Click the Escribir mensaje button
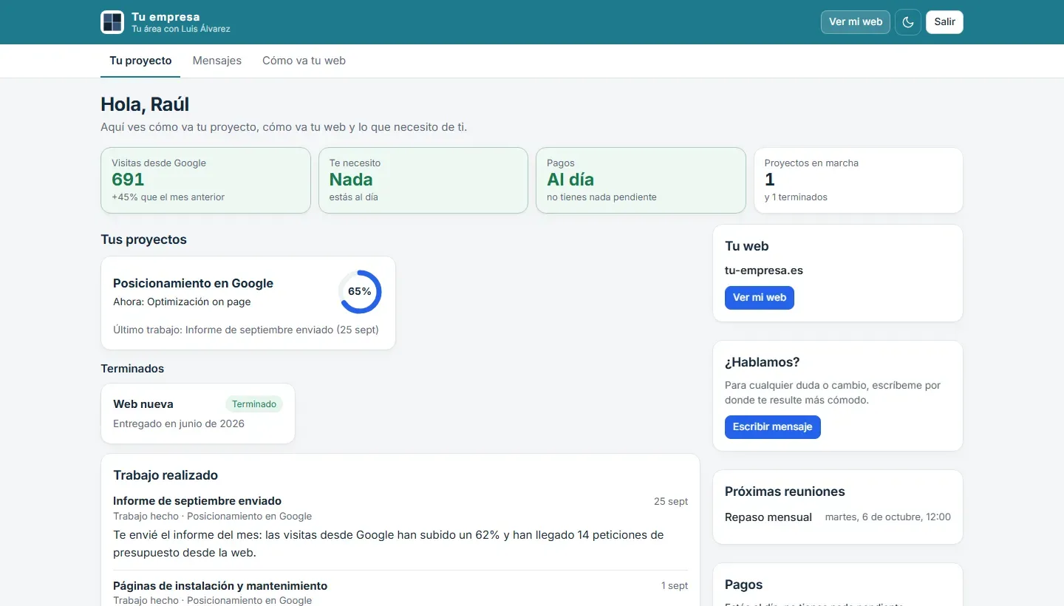 coord(772,427)
